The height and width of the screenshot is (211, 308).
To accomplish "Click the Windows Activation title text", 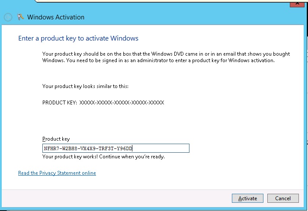I will (56, 17).
